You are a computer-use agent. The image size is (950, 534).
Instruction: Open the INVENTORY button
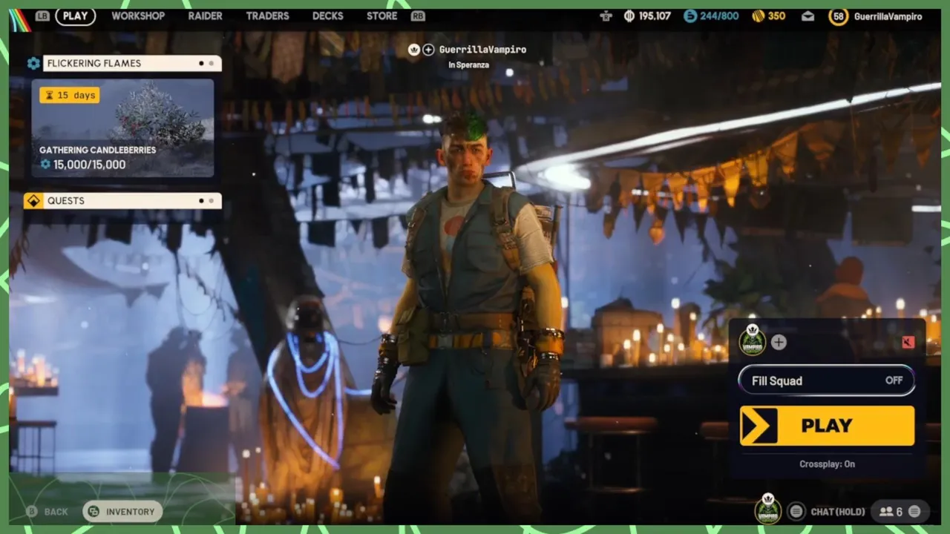[122, 512]
